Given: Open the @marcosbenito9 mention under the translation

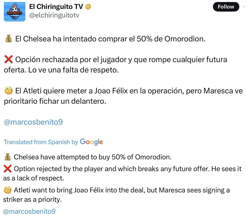Looking at the screenshot, I should [29, 211].
